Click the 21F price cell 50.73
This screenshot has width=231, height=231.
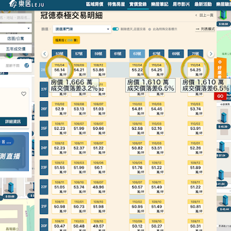79,206
